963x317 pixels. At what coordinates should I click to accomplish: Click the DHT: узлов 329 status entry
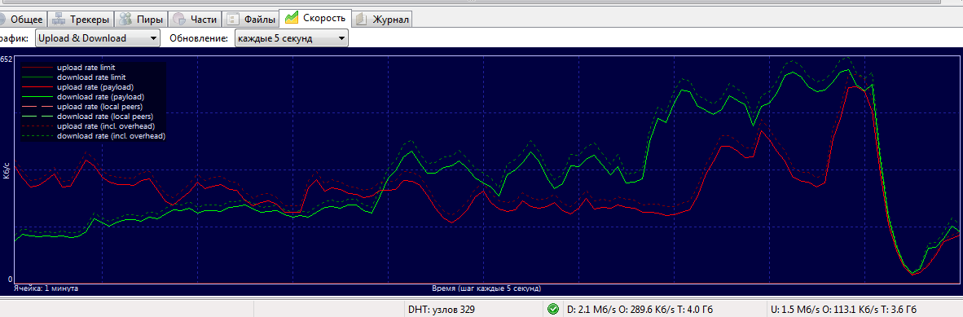[441, 310]
